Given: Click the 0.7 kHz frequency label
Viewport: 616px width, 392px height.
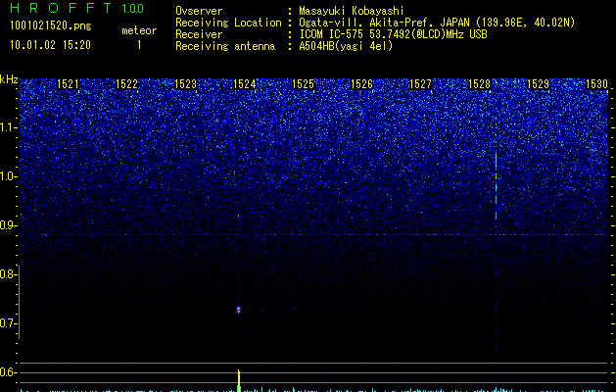Looking at the screenshot, I should tap(9, 323).
